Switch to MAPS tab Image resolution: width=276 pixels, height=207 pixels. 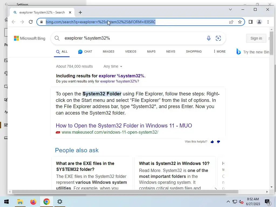(x=151, y=51)
